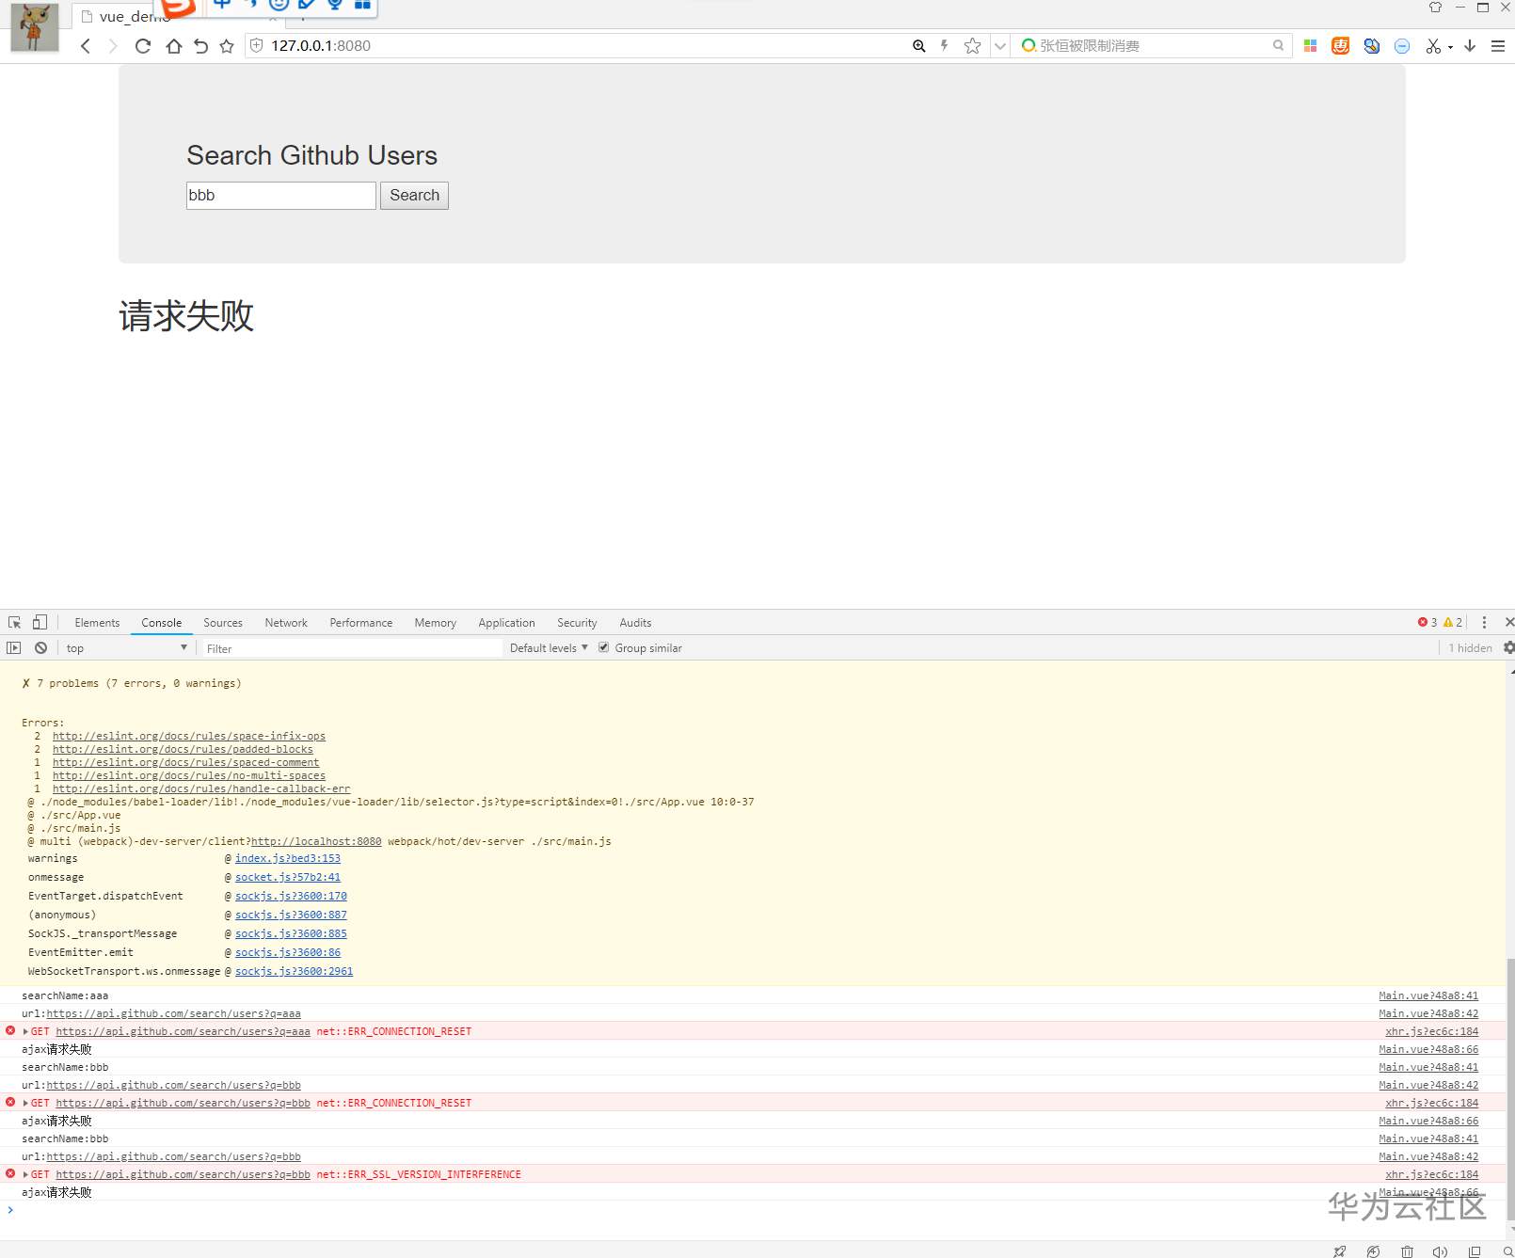Screen dimensions: 1515x1258
Task: Open the colorful apps grid extension
Action: (x=1310, y=45)
